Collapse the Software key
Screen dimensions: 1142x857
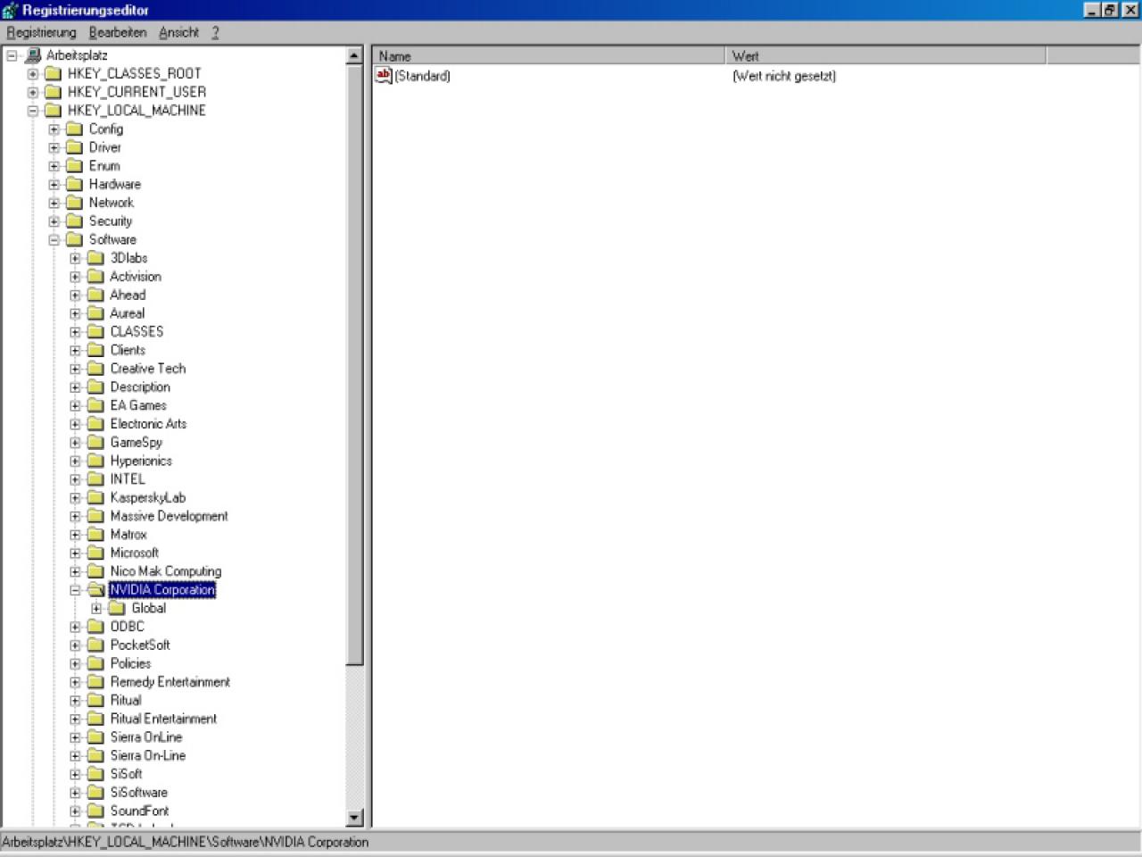[54, 239]
